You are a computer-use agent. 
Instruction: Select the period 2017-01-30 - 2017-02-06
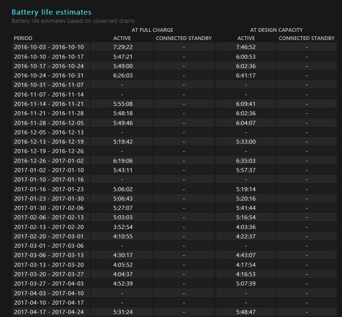[49, 208]
